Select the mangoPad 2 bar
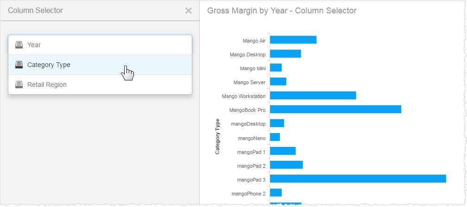This screenshot has height=207, width=467. [x=286, y=164]
